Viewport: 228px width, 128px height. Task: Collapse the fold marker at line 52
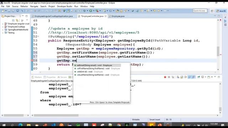click(38, 36)
